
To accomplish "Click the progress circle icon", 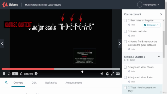I will [x=140, y=5].
